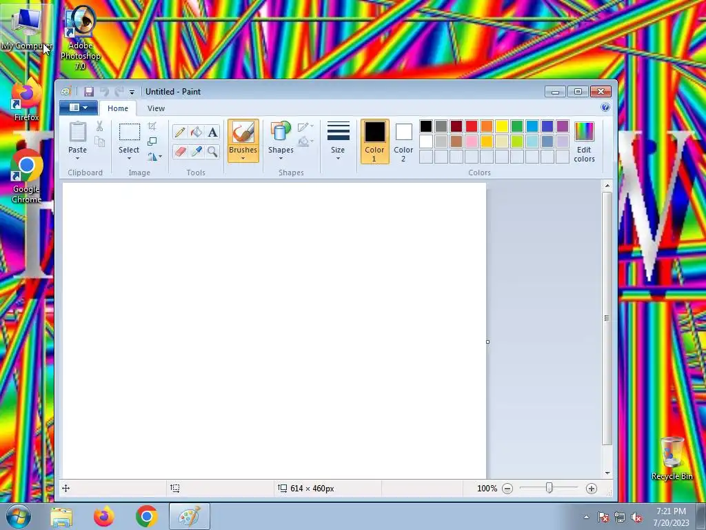This screenshot has width=706, height=530.
Task: Pick the black color swatch in palette
Action: (426, 126)
